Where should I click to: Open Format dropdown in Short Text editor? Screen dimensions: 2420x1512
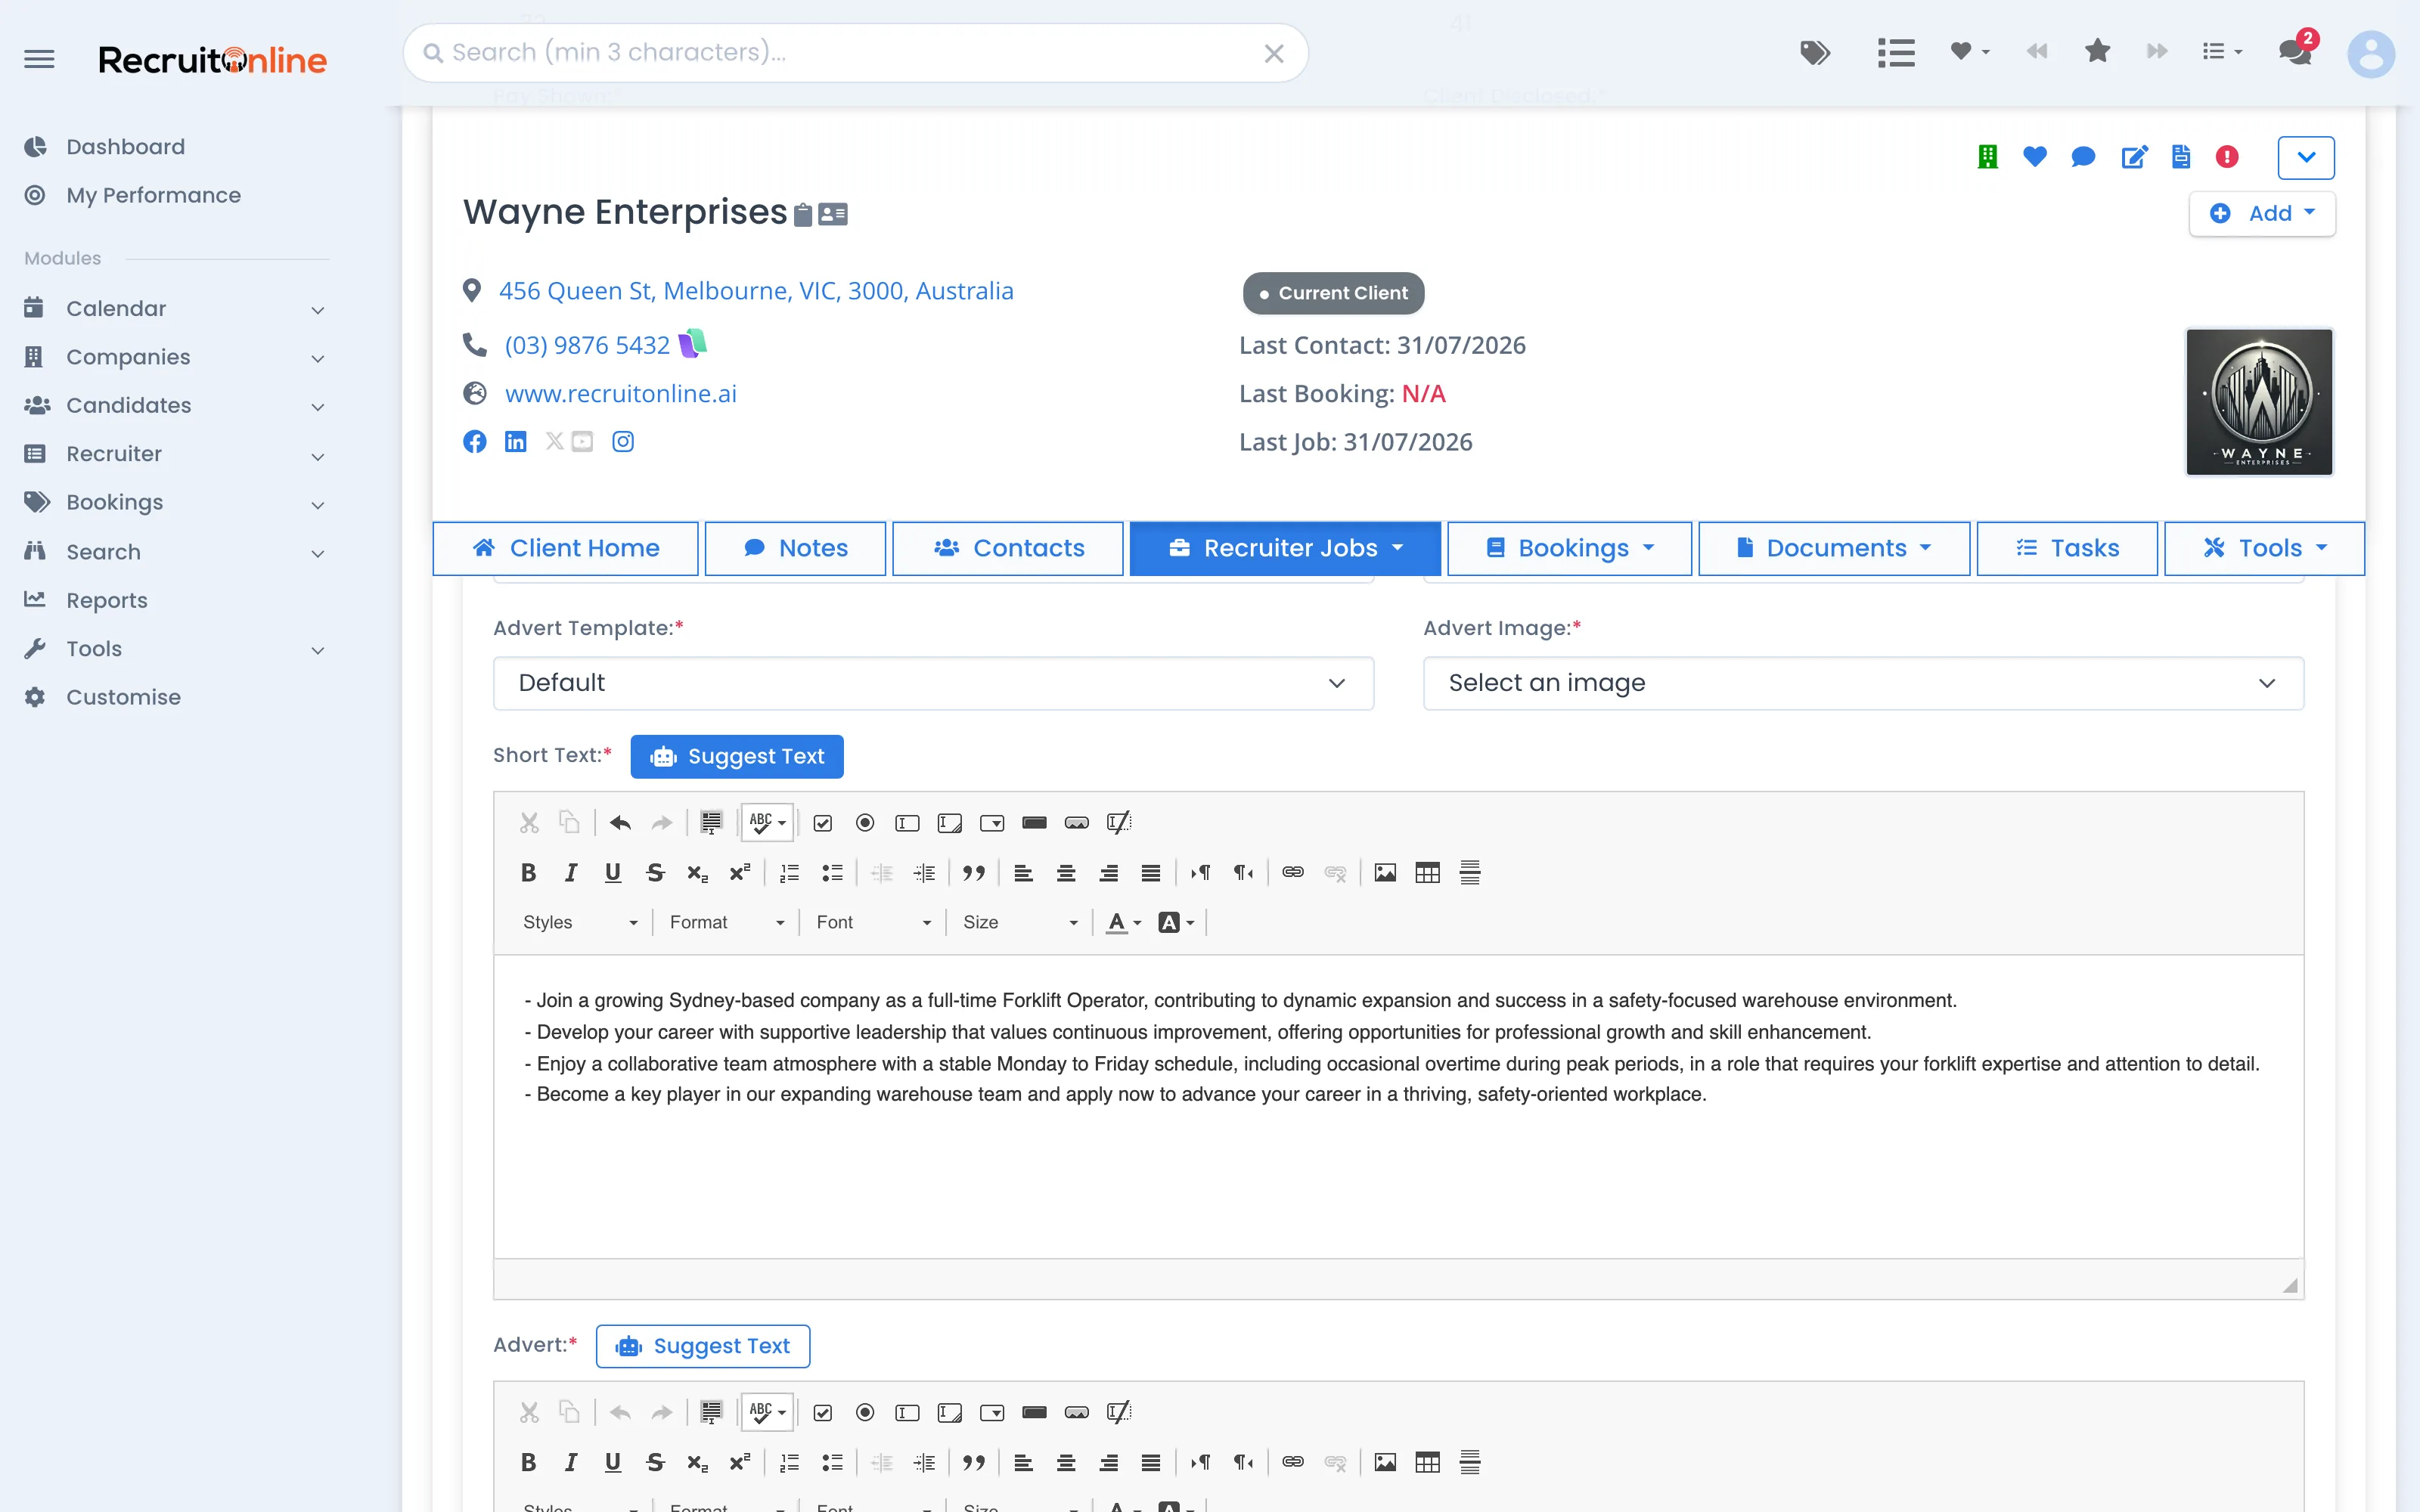727,922
